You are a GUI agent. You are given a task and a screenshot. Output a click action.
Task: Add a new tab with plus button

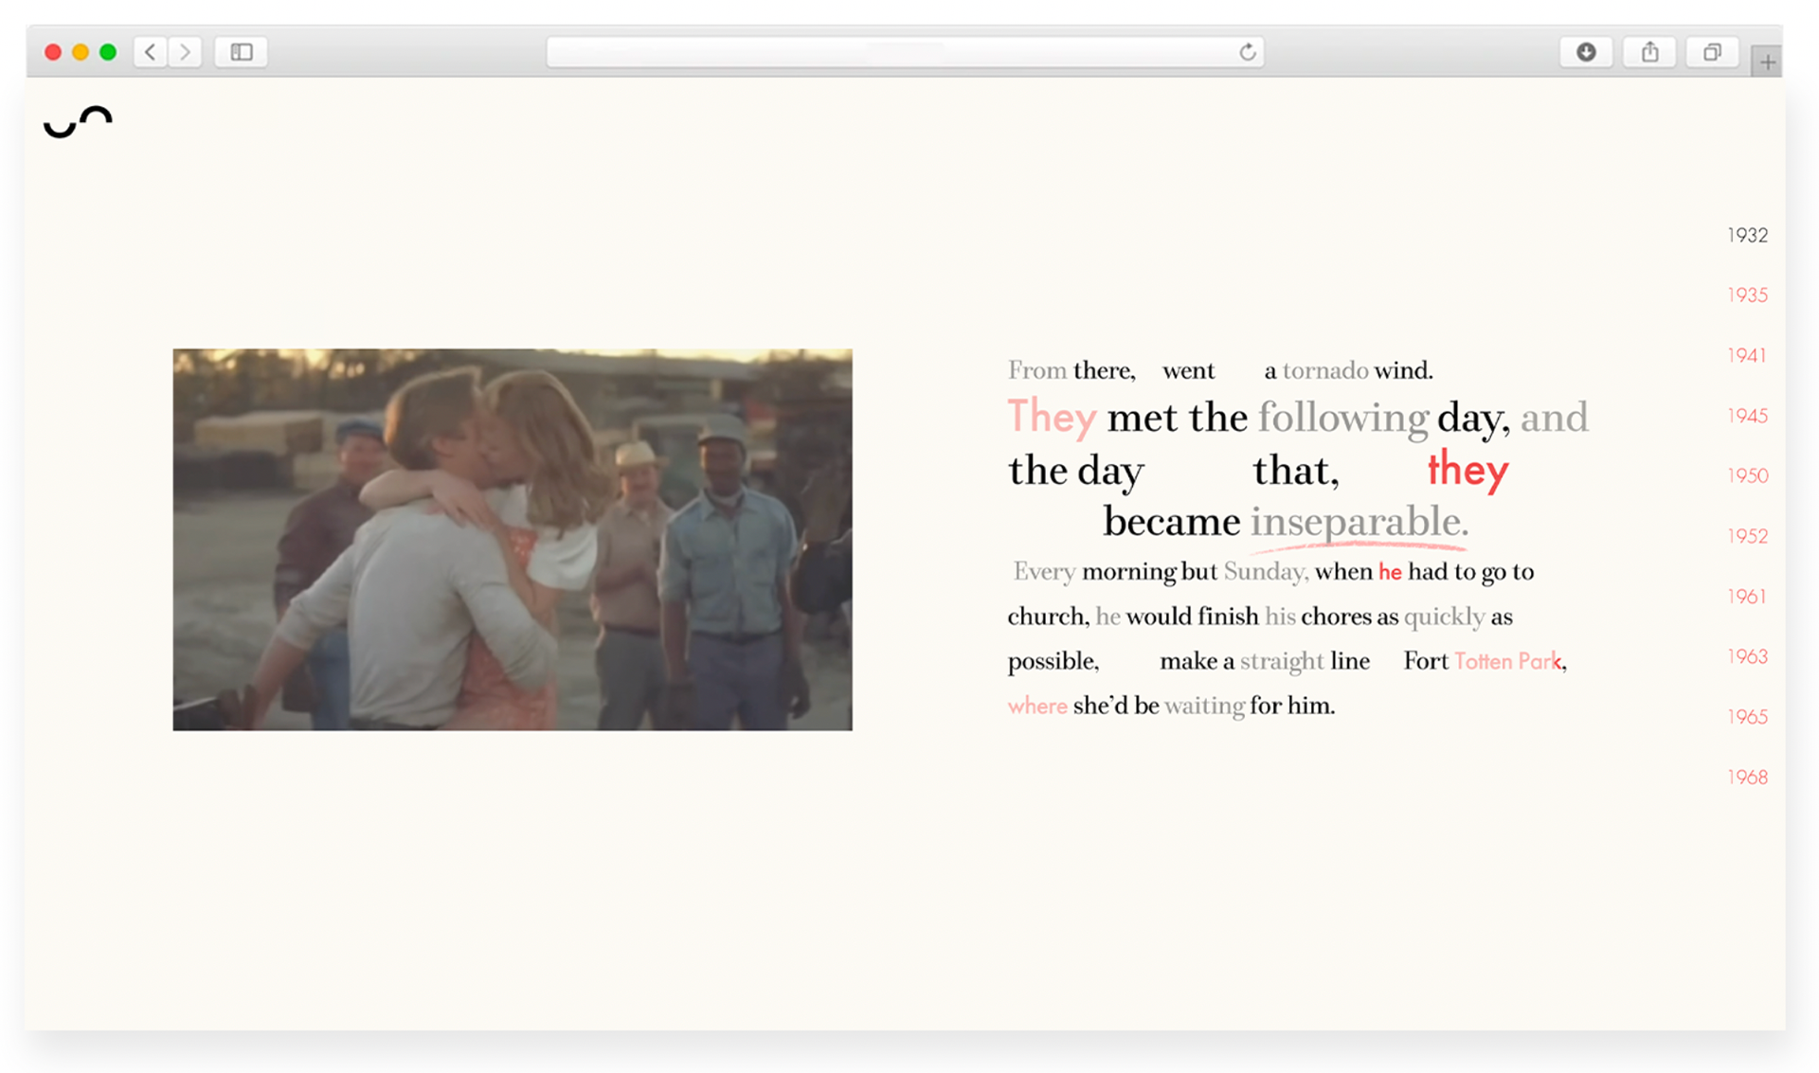[1767, 63]
